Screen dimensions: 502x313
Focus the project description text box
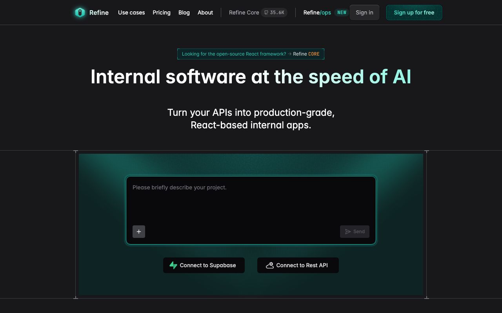(251, 201)
